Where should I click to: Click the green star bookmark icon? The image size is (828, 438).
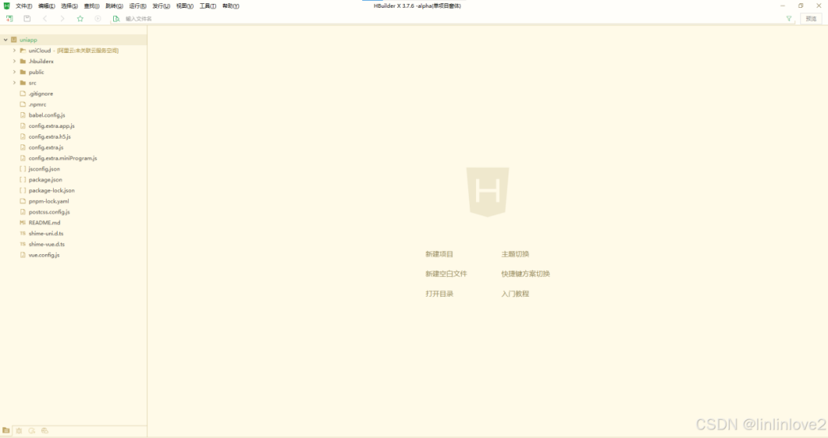pos(80,18)
